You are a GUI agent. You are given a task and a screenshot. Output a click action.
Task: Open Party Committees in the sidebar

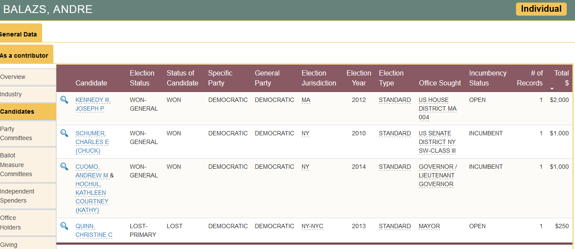(x=28, y=134)
